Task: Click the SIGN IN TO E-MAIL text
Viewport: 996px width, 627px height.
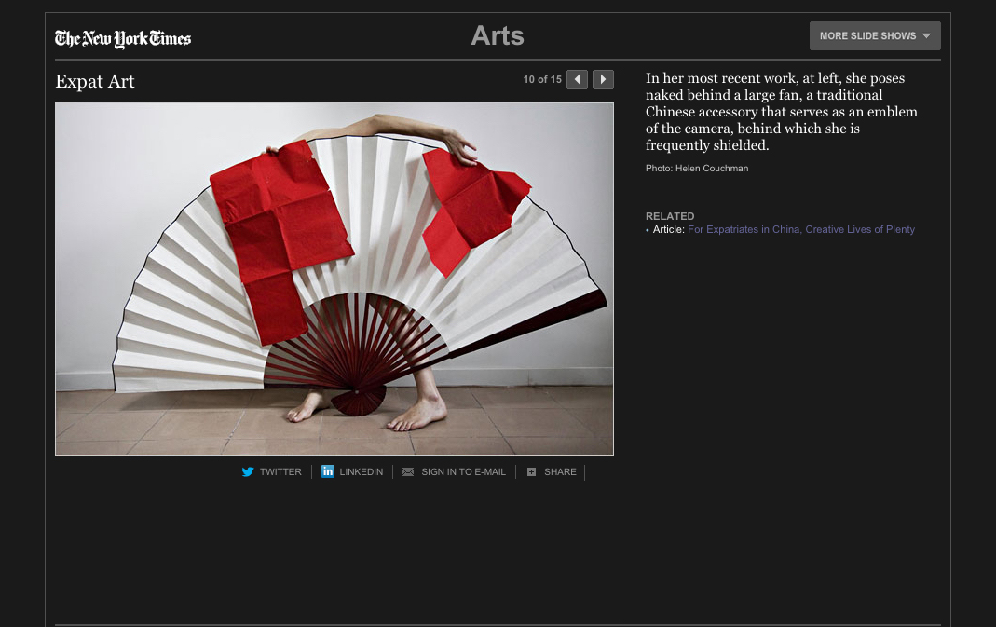Action: (x=463, y=472)
